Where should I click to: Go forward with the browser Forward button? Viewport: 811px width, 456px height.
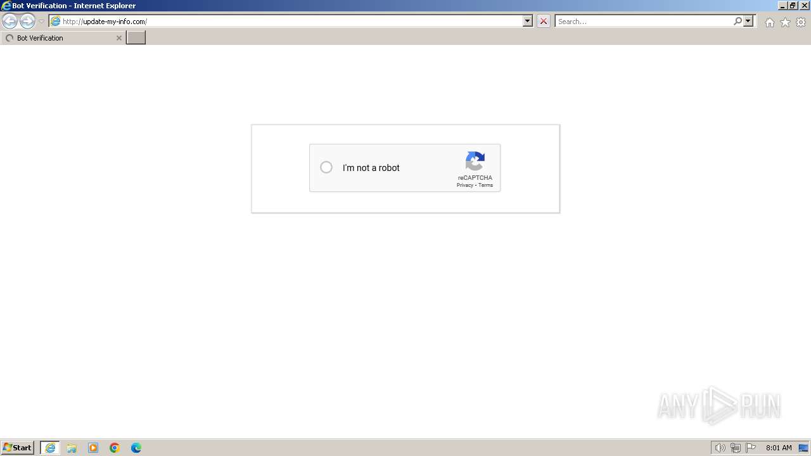(27, 22)
